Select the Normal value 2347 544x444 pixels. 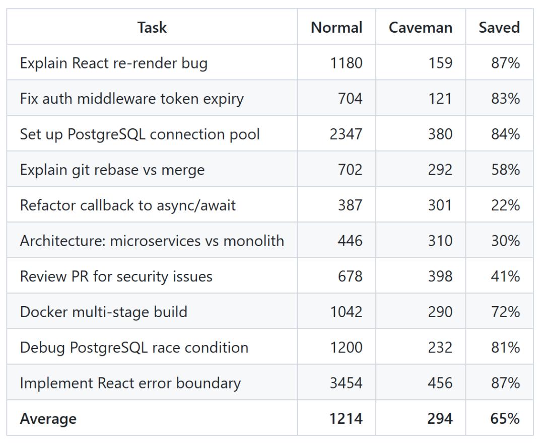pyautogui.click(x=346, y=134)
